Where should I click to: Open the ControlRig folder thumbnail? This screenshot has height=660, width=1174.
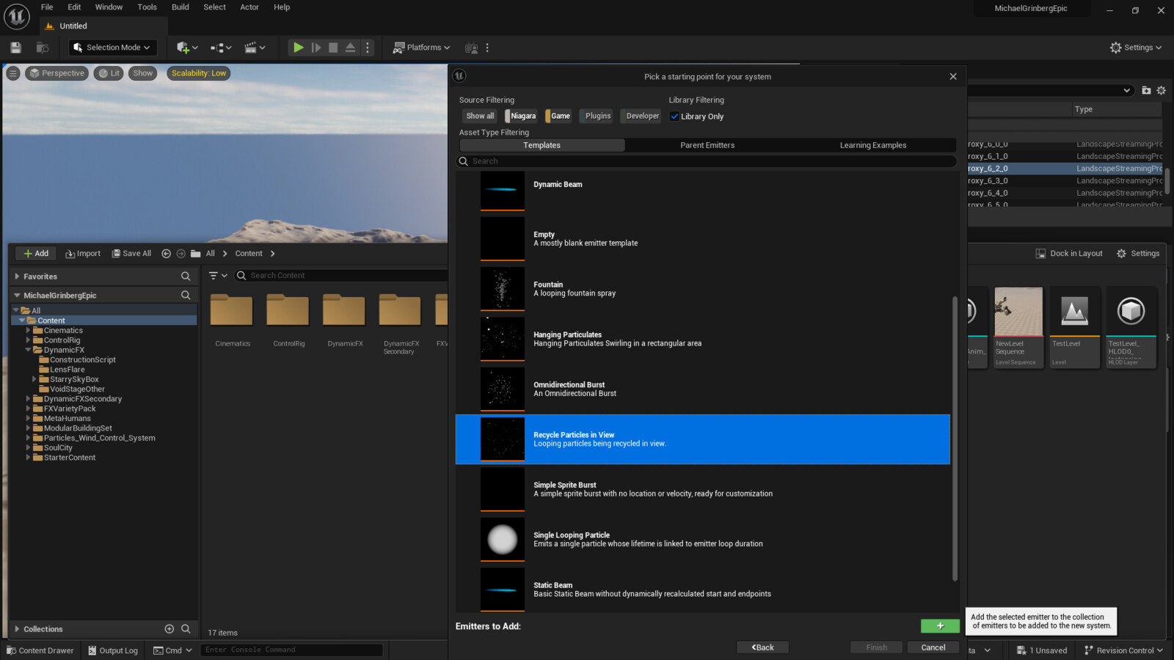tap(288, 310)
